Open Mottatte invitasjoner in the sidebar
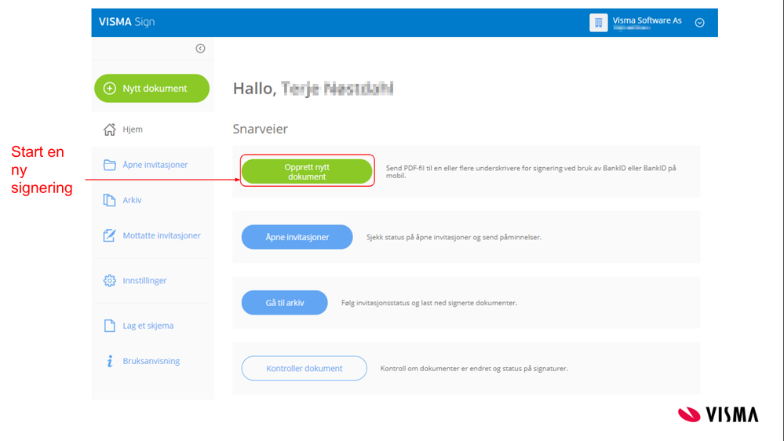Viewport: 784px width, 441px height. [x=162, y=235]
